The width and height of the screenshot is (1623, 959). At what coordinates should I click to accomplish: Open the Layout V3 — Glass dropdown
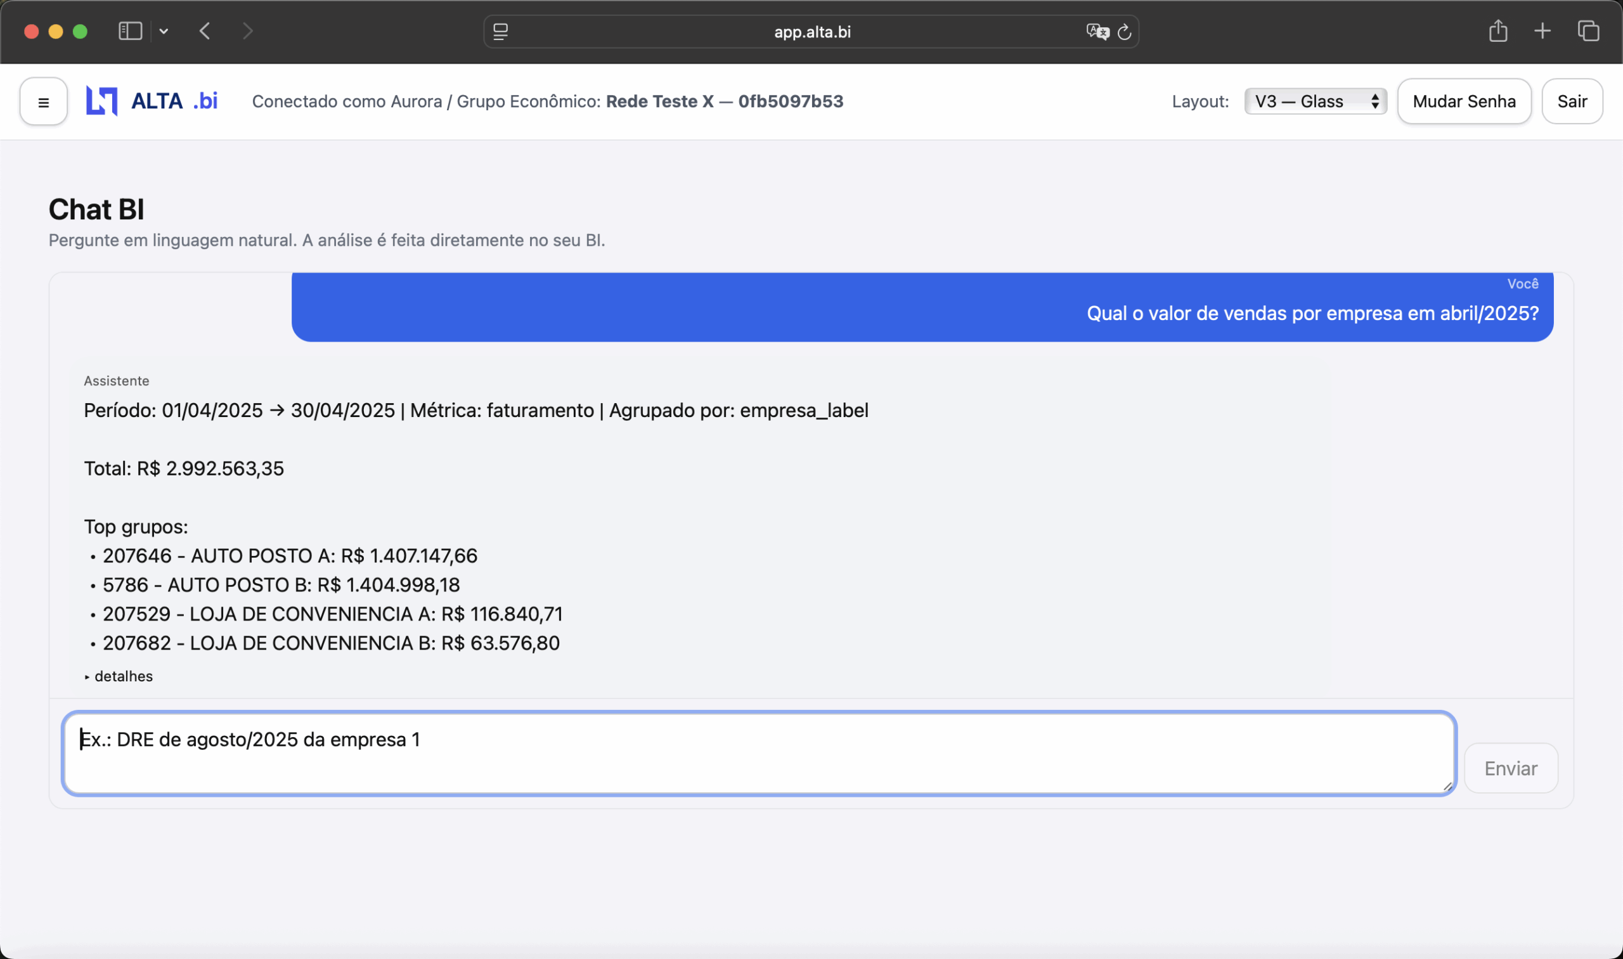pos(1316,101)
